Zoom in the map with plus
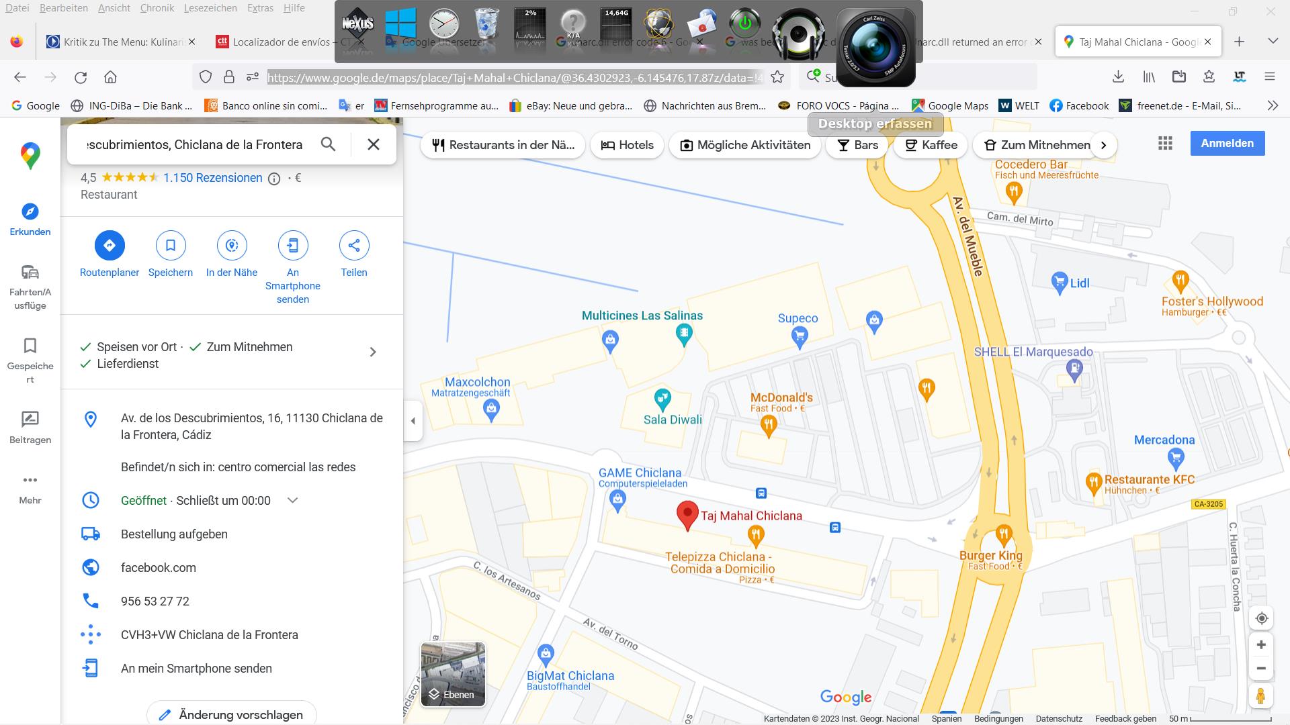 coord(1261,645)
